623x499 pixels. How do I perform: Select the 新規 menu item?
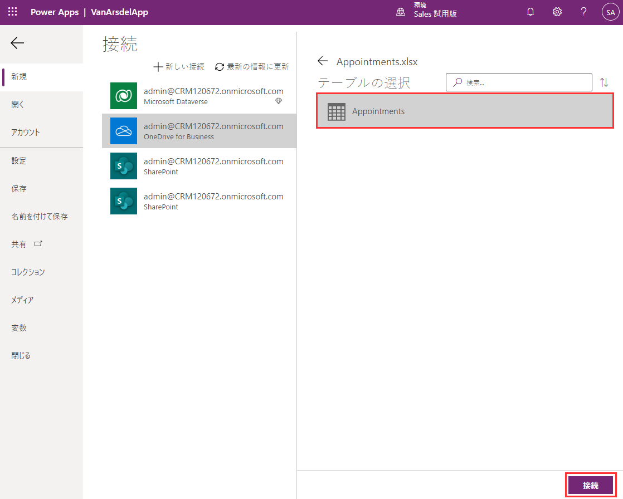click(x=42, y=77)
